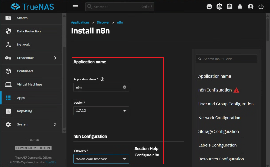Click the Credentials key icon
The image size is (270, 167).
tap(8, 58)
